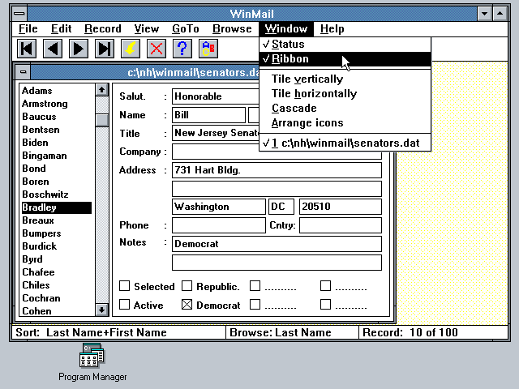Screen dimensions: 519x389
Task: Select Chafee in the name list
Action: tap(56, 272)
